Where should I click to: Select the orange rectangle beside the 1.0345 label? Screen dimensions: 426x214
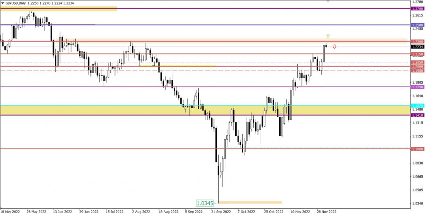pyautogui.click(x=250, y=202)
